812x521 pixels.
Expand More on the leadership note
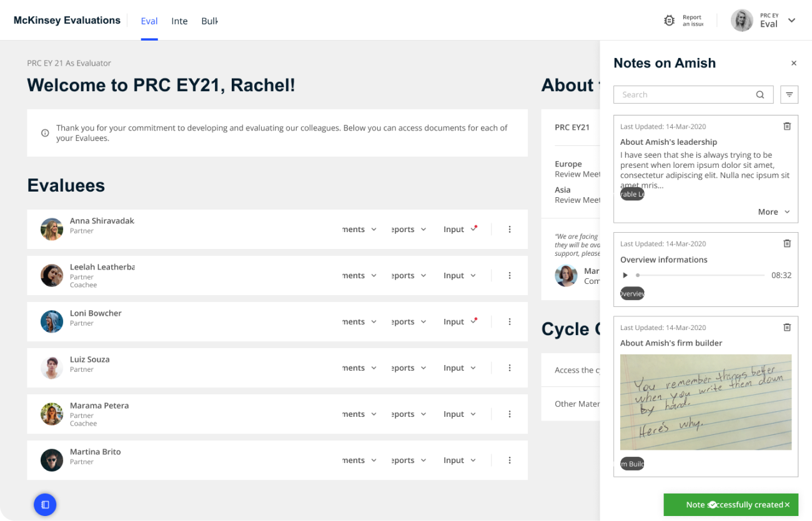[774, 212]
